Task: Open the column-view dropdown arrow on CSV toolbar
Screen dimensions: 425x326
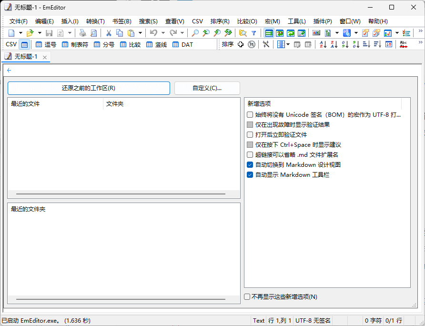Action: point(288,44)
